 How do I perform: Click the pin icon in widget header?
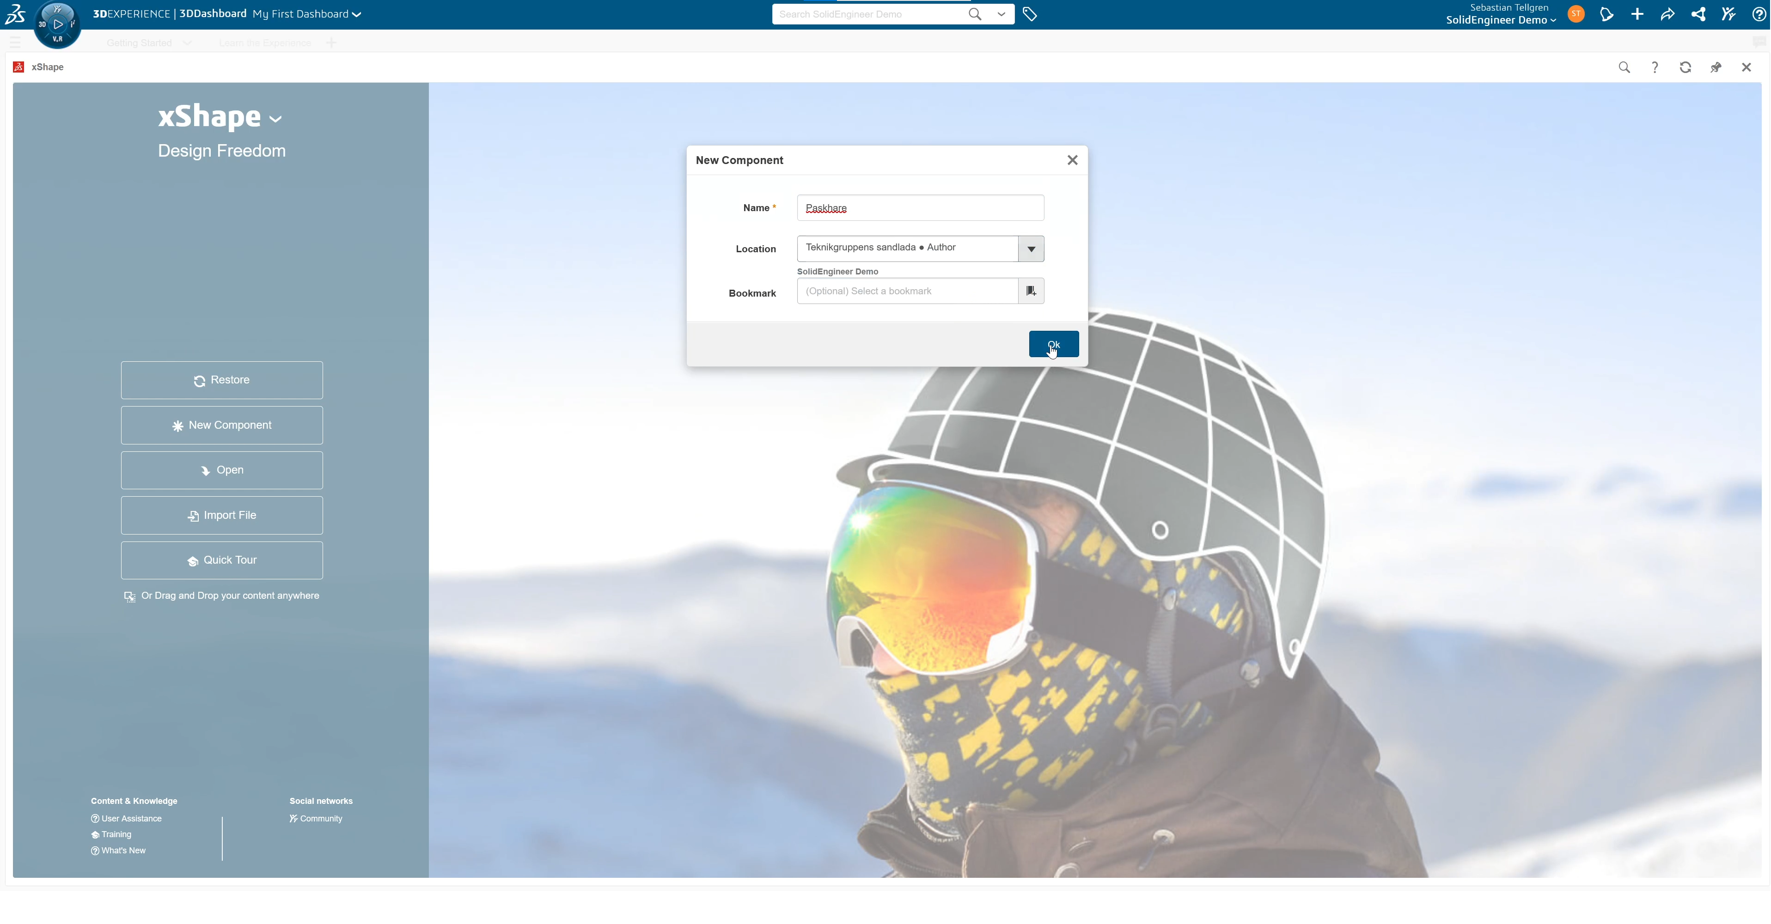[x=1716, y=67]
